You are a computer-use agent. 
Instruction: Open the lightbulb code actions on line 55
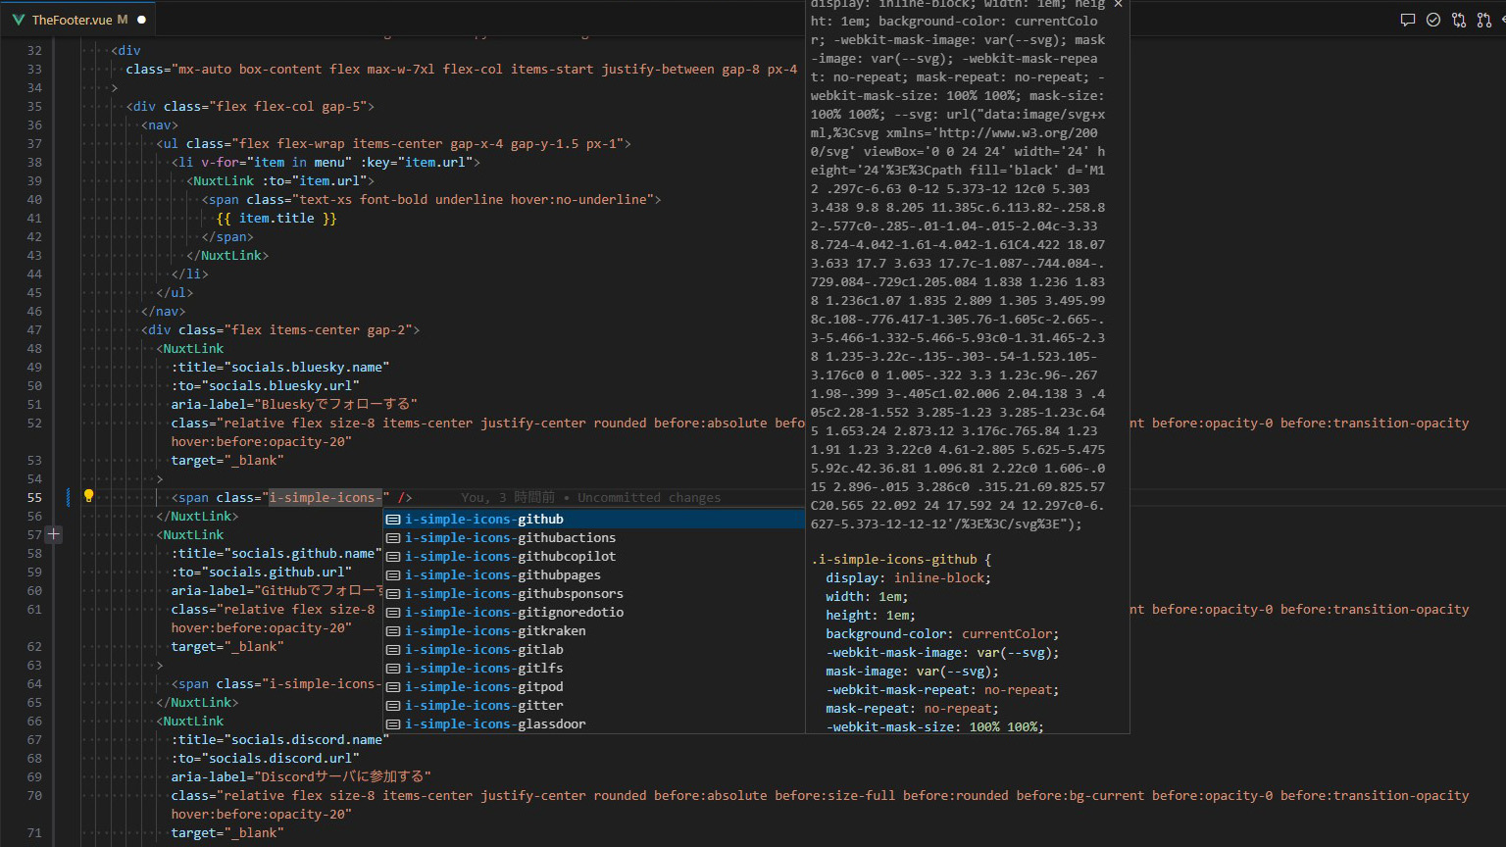(88, 496)
